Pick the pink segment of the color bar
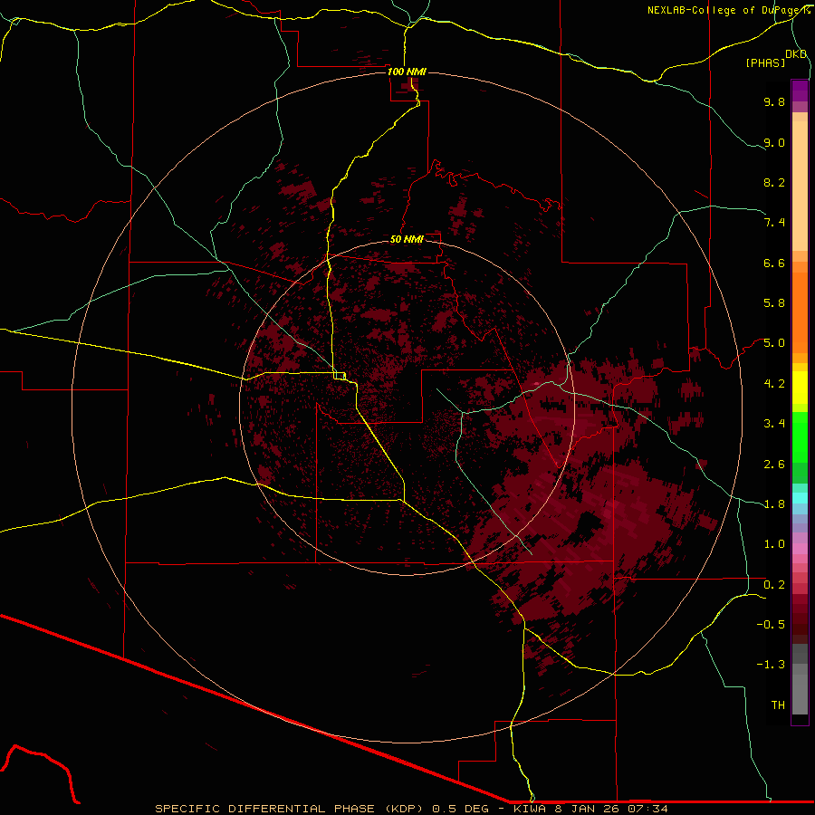This screenshot has width=815, height=815. pos(800,549)
